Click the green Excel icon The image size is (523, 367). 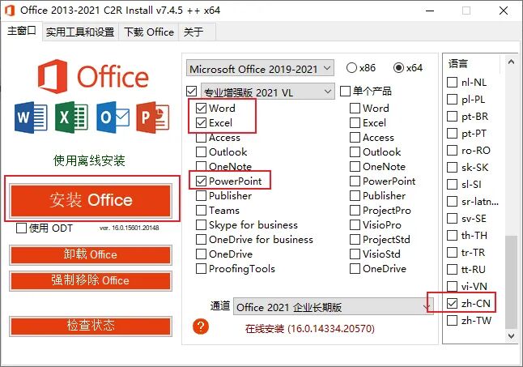tap(72, 117)
